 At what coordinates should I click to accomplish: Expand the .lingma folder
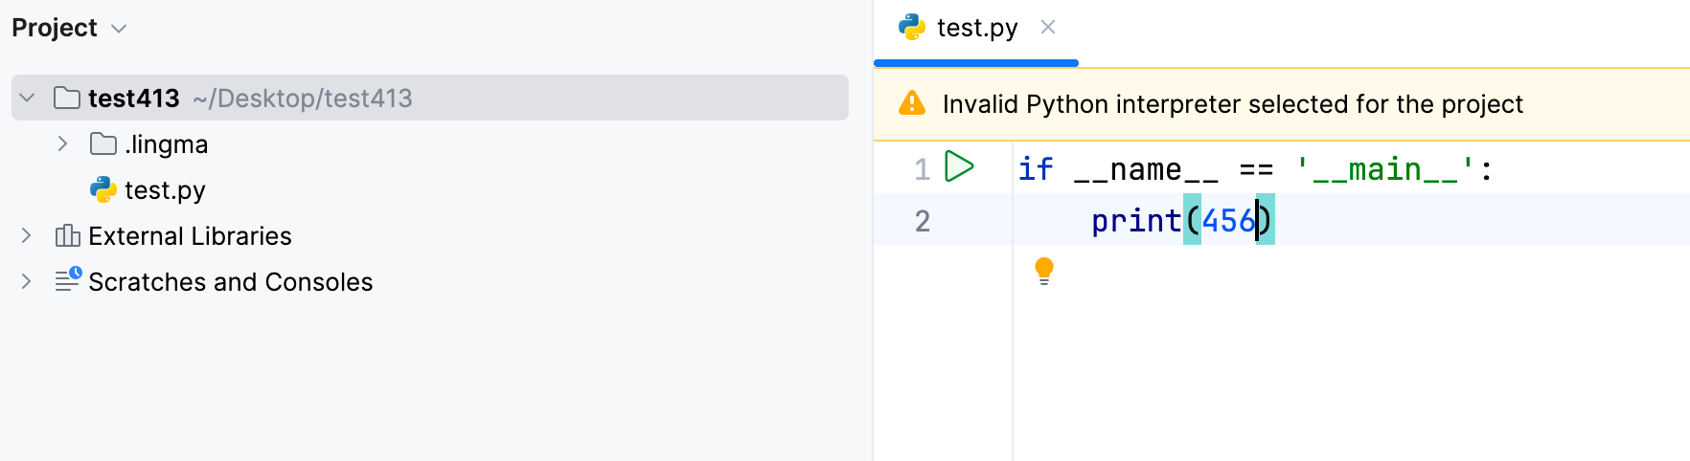coord(62,143)
